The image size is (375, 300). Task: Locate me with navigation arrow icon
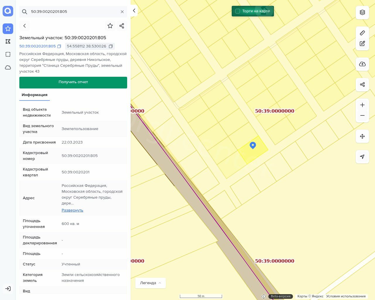click(x=362, y=157)
